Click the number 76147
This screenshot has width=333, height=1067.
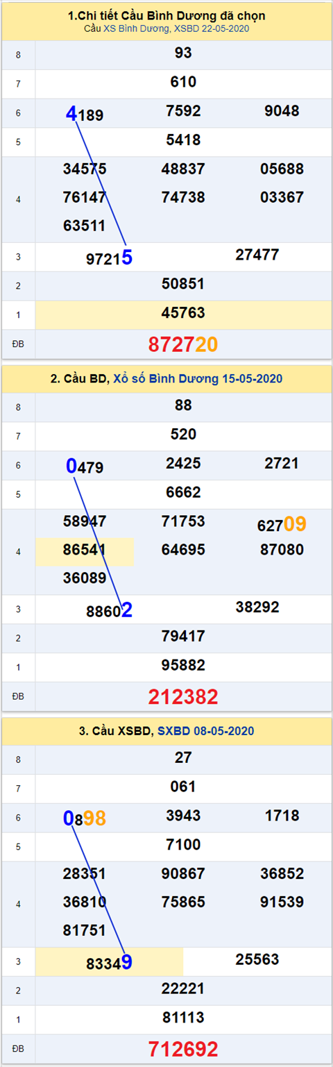pos(85,197)
